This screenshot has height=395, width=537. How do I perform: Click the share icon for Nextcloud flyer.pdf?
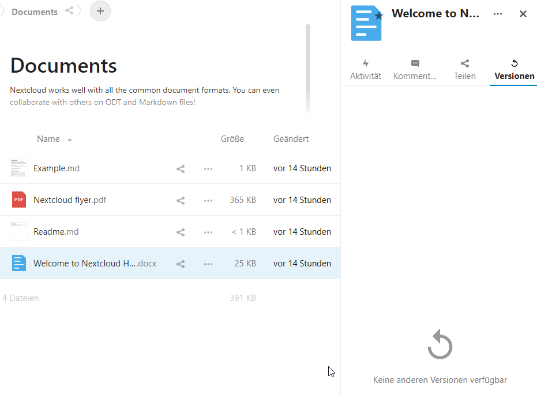coord(181,200)
